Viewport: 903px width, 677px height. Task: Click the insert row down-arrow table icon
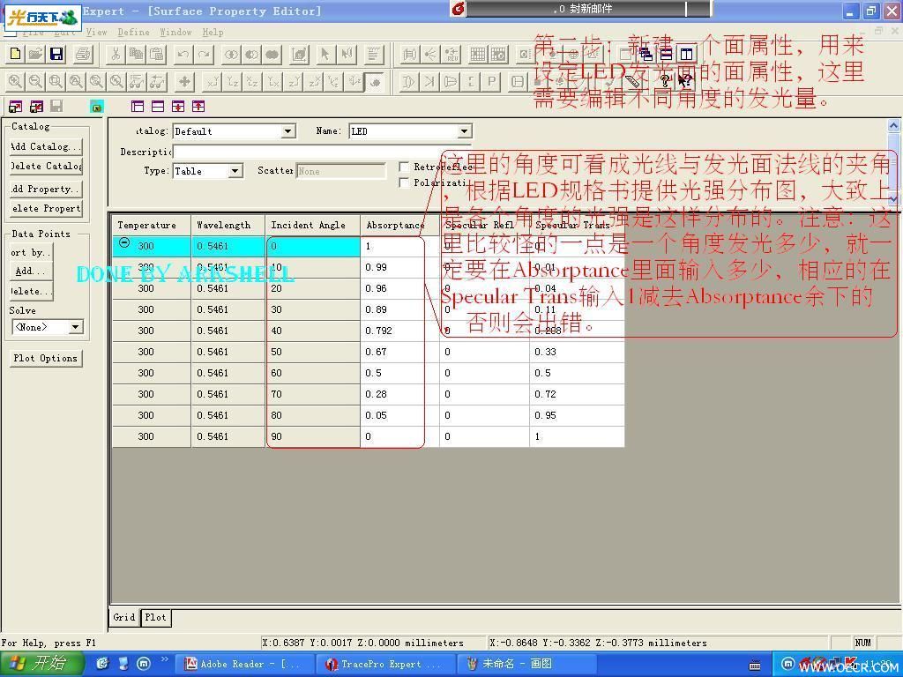coord(178,107)
